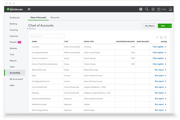Open Workers in the sidebar
The height and width of the screenshot is (120, 180).
pyautogui.click(x=13, y=48)
